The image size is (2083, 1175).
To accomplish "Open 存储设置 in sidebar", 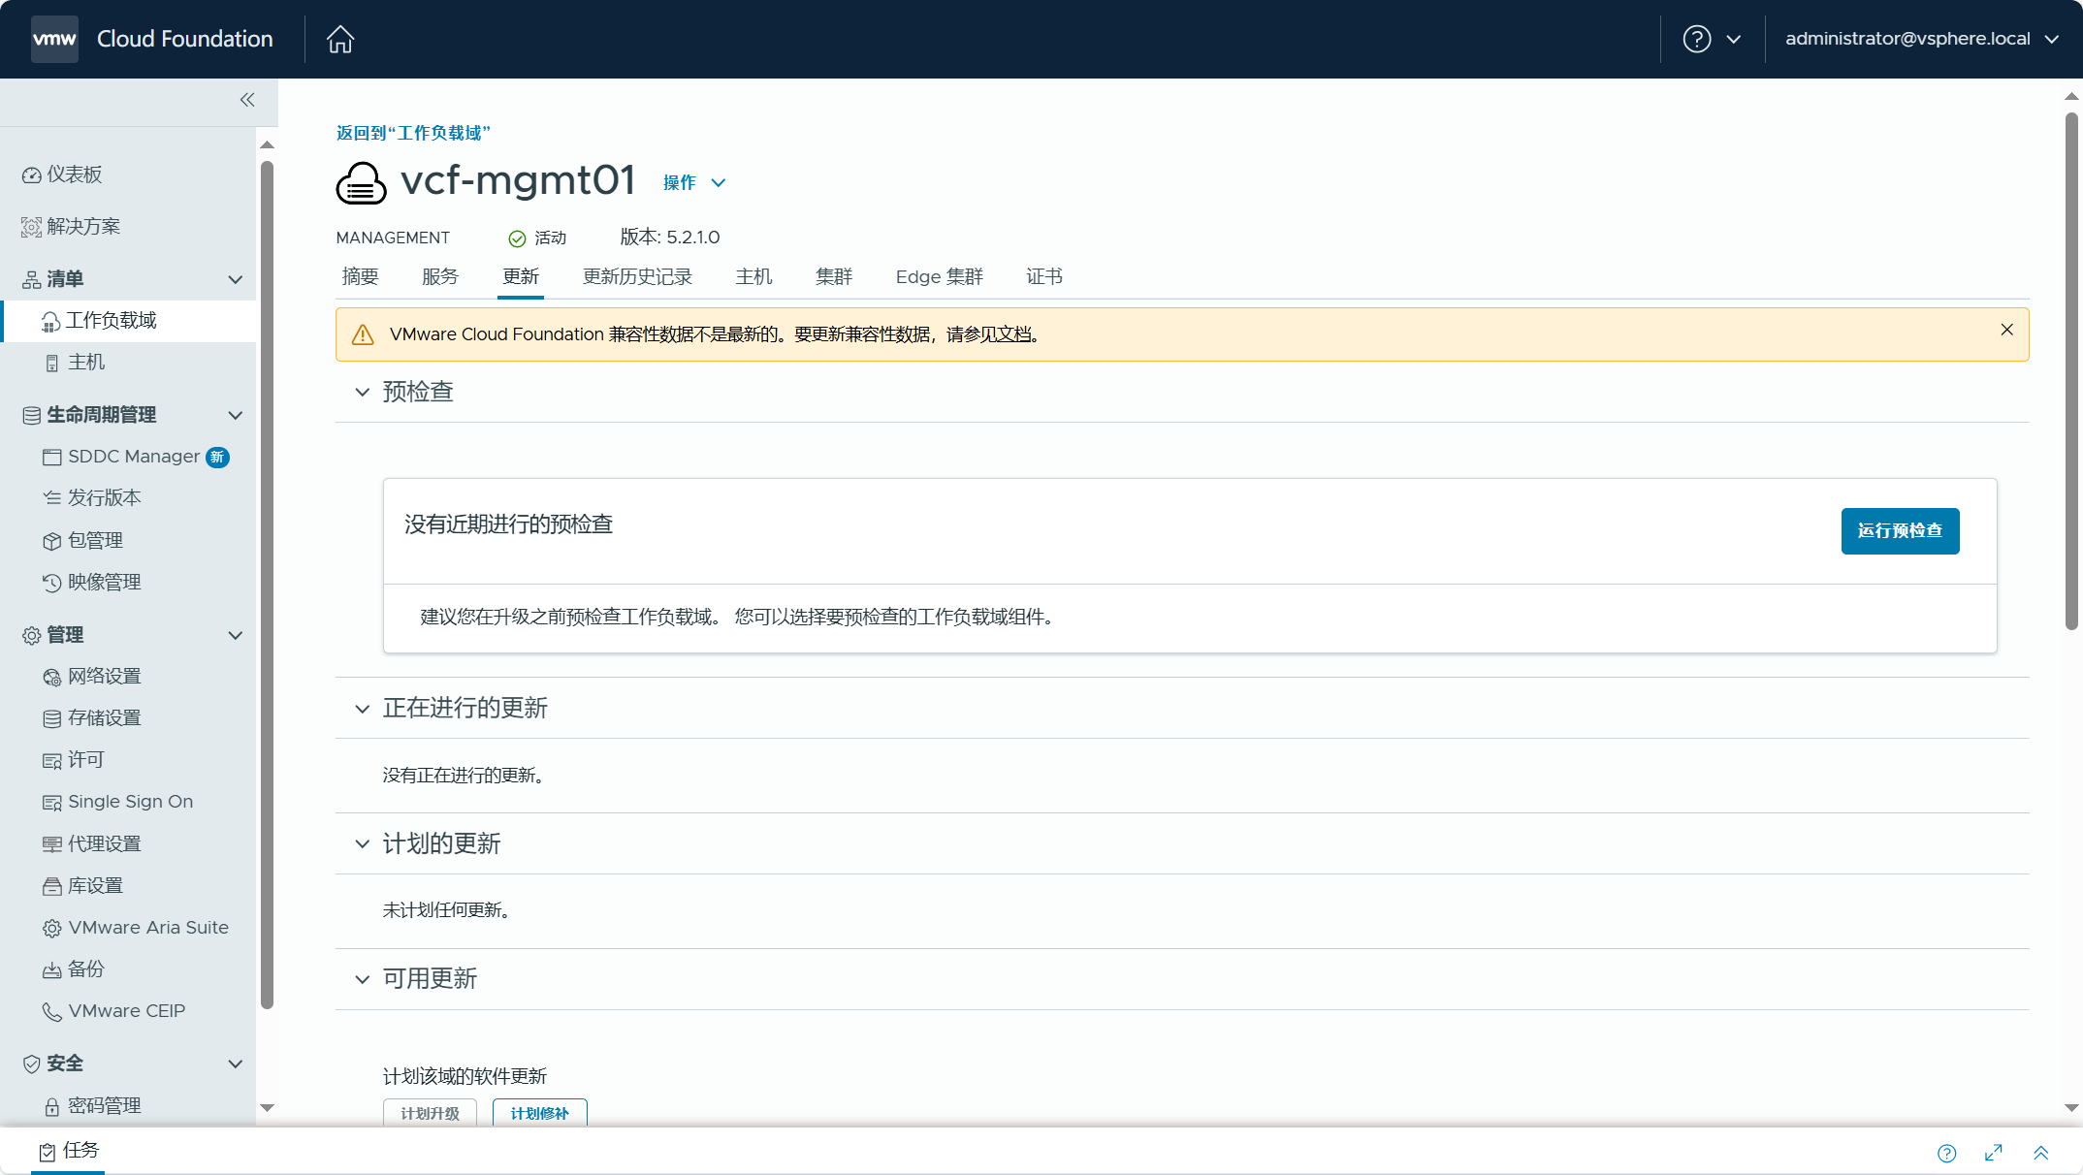I will coord(92,717).
